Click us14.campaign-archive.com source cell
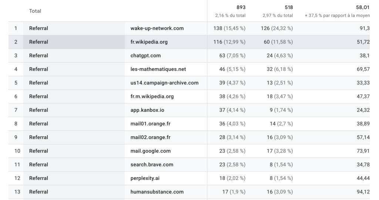Image resolution: width=379 pixels, height=200 pixels. click(164, 83)
